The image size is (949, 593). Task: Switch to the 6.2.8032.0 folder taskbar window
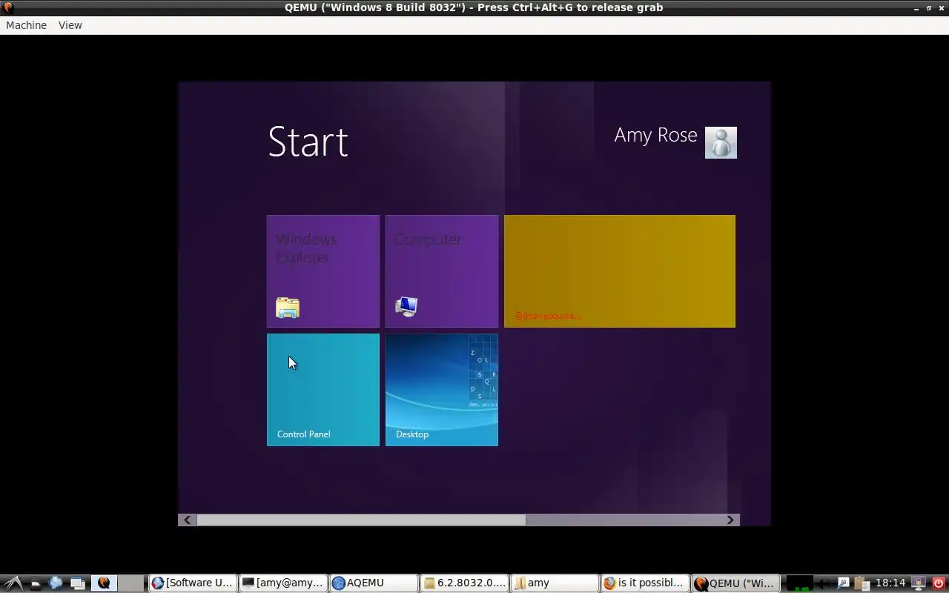[x=464, y=583]
